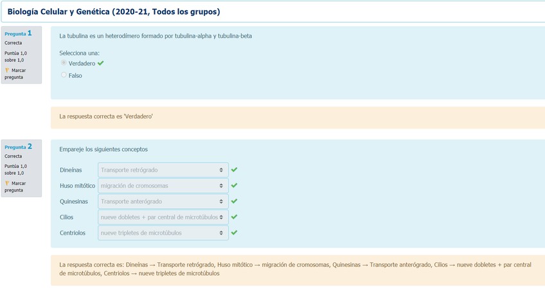This screenshot has height=288, width=545.
Task: Click the Quinesinas label
Action: (74, 201)
